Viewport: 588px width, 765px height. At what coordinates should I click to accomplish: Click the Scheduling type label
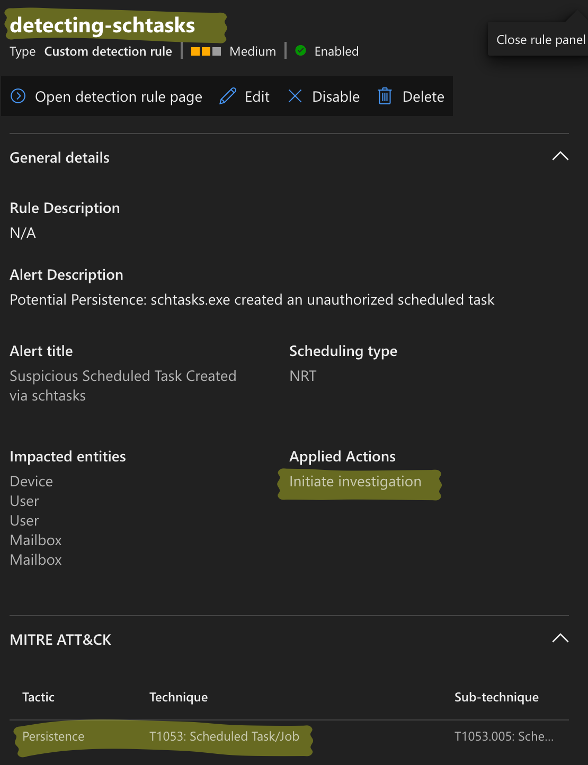click(343, 351)
